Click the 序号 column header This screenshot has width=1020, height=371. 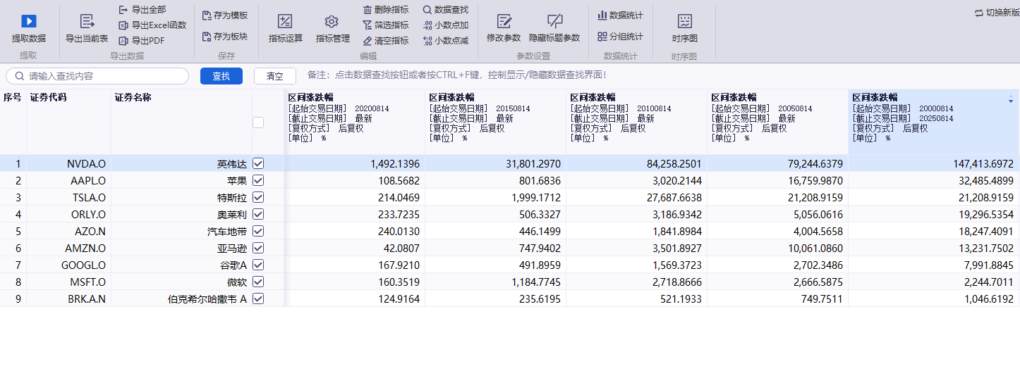click(13, 122)
